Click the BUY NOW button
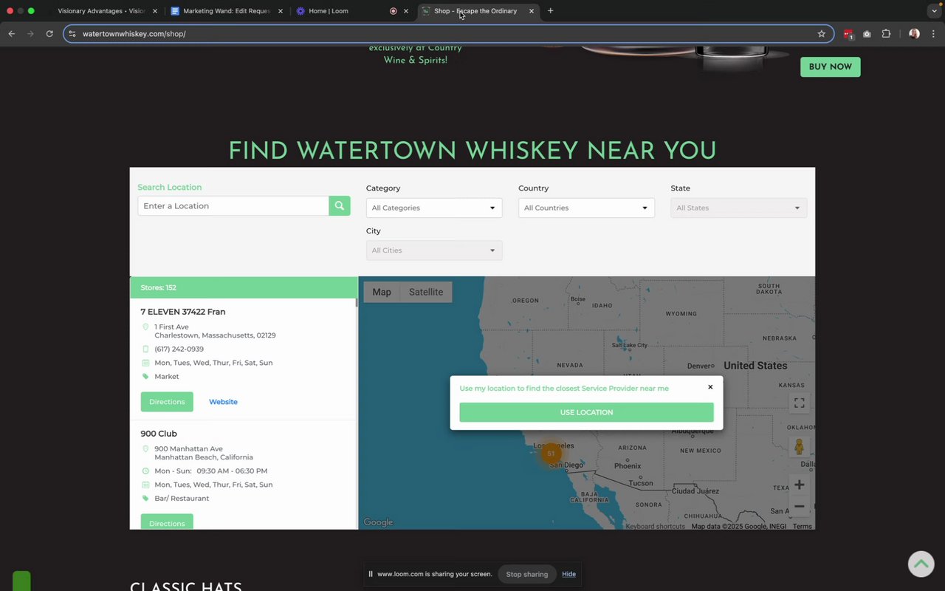 click(831, 66)
